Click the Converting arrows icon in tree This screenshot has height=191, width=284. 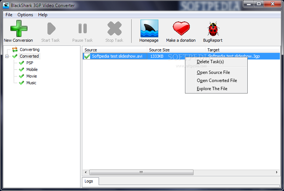pos(15,50)
